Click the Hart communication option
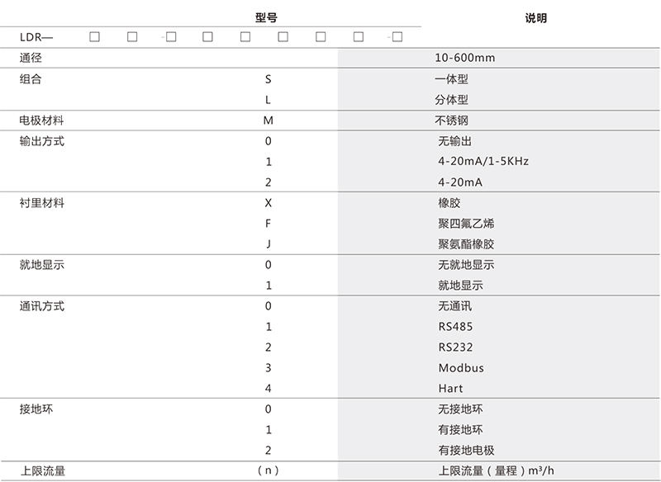The height and width of the screenshot is (482, 661). tap(450, 389)
